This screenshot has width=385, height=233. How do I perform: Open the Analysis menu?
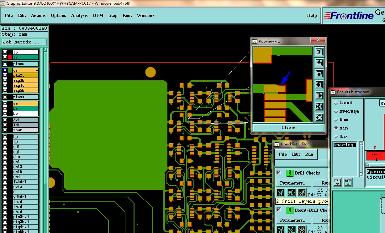point(79,15)
